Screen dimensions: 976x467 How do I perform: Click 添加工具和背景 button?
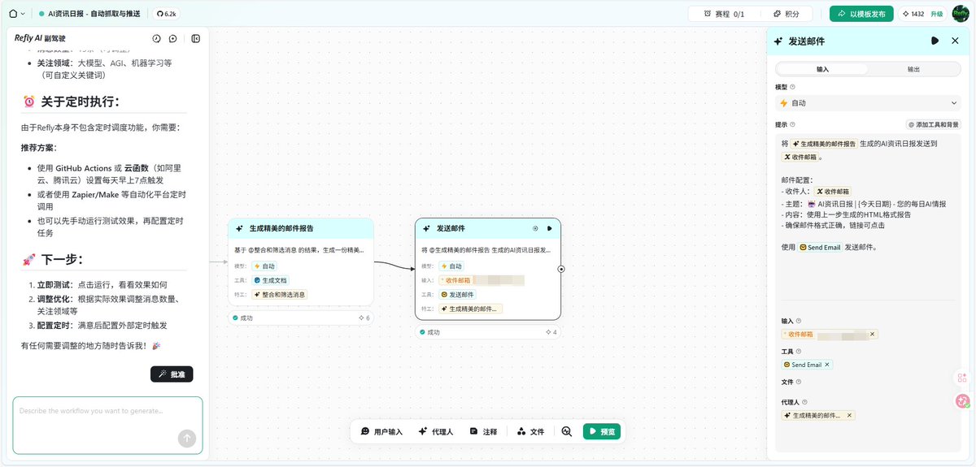(934, 124)
